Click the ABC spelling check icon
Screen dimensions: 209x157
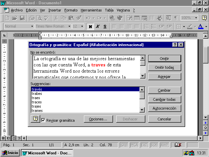(x=47, y=18)
